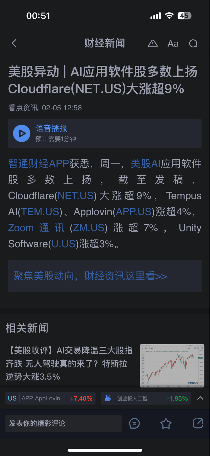Expand the stock ticker bar chevron
The height and width of the screenshot is (456, 210).
(200, 398)
